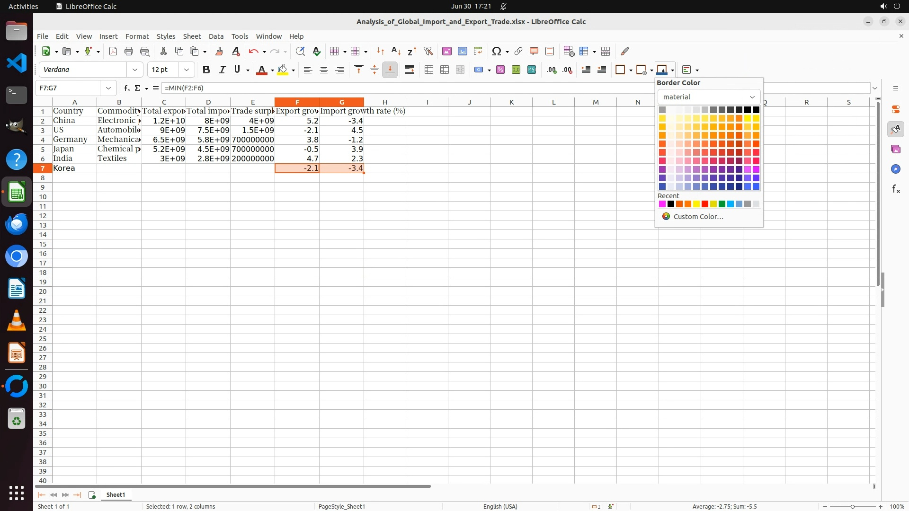Click the Custom Color… button

click(x=698, y=217)
